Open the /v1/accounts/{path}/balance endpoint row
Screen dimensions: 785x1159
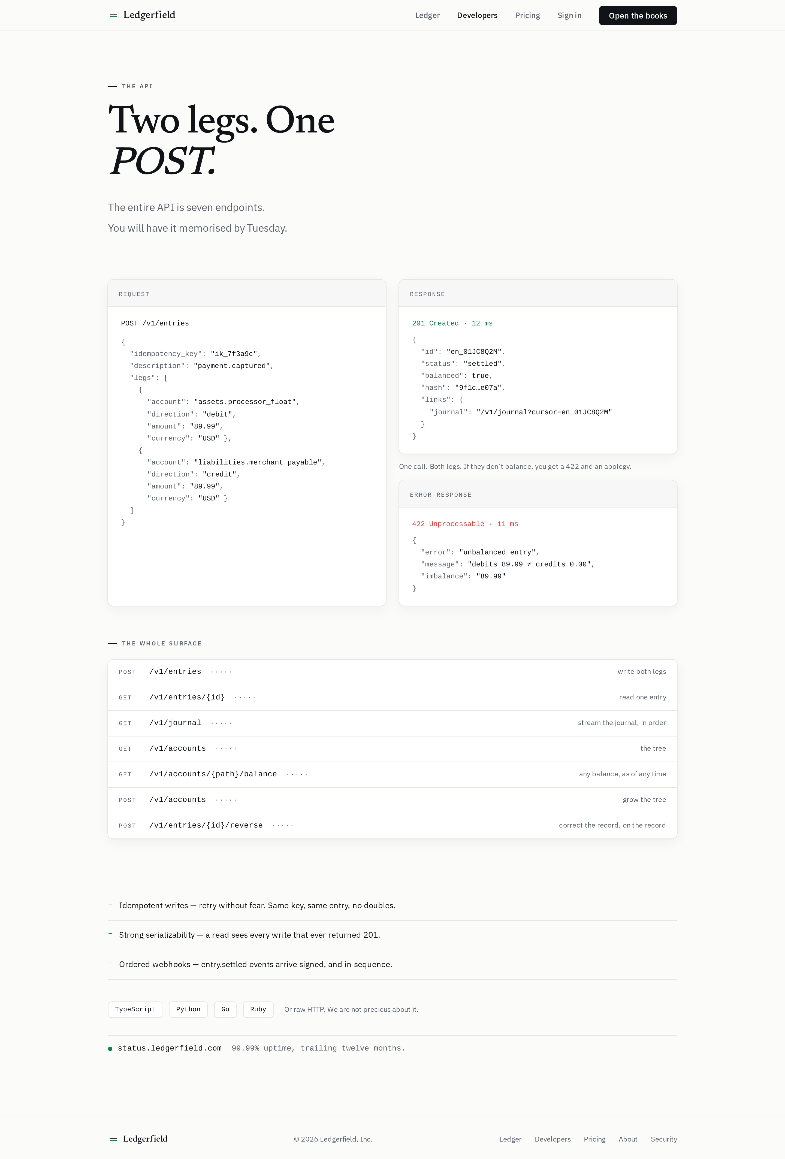[392, 774]
